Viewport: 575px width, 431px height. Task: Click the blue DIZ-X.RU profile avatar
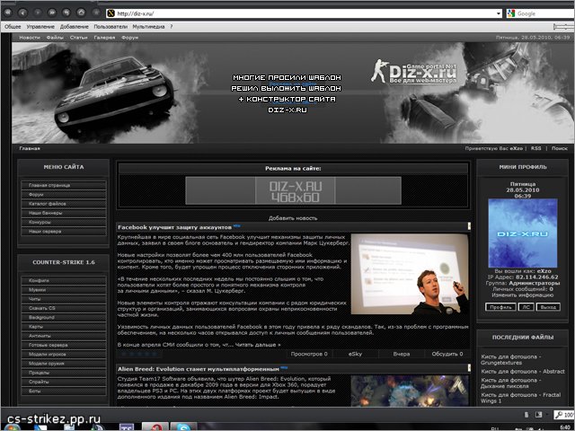click(523, 233)
